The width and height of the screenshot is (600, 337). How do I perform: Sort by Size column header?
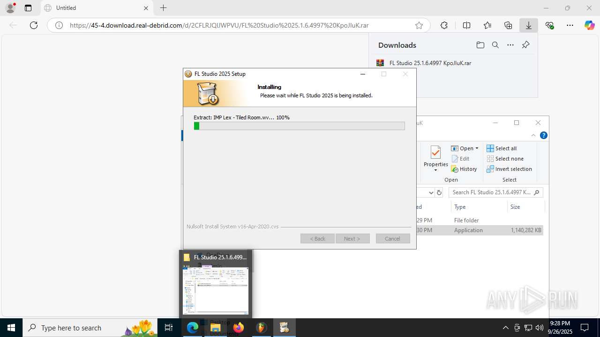(x=525, y=206)
